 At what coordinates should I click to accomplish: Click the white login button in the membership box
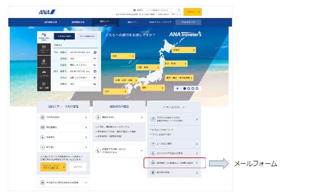click(x=78, y=167)
